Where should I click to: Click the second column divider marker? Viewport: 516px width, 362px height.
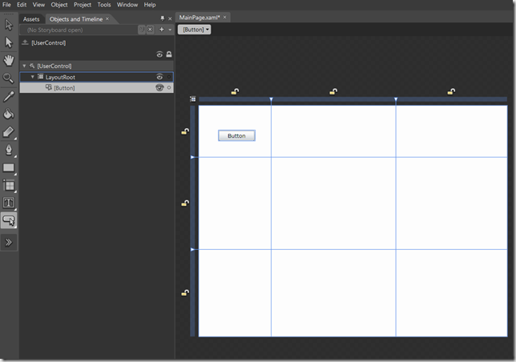click(396, 99)
